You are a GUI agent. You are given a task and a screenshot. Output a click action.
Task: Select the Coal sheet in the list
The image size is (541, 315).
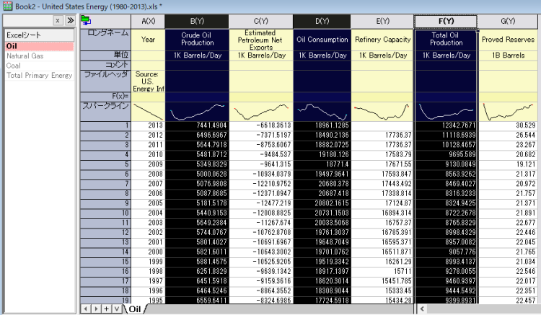(x=40, y=66)
